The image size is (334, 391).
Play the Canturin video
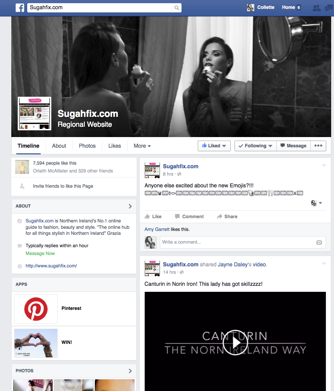(x=235, y=342)
